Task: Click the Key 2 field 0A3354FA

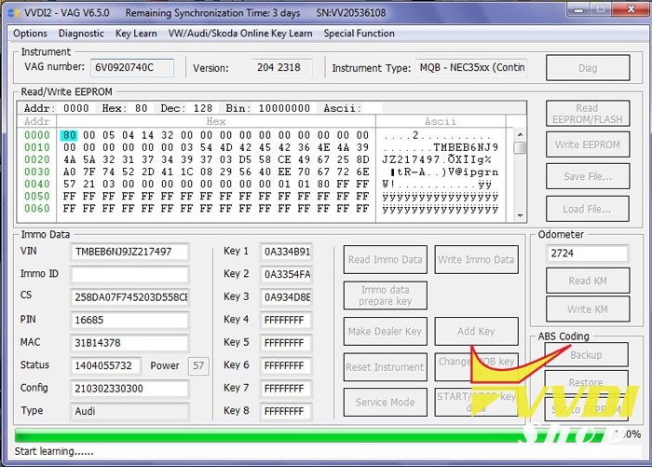Action: tap(286, 275)
